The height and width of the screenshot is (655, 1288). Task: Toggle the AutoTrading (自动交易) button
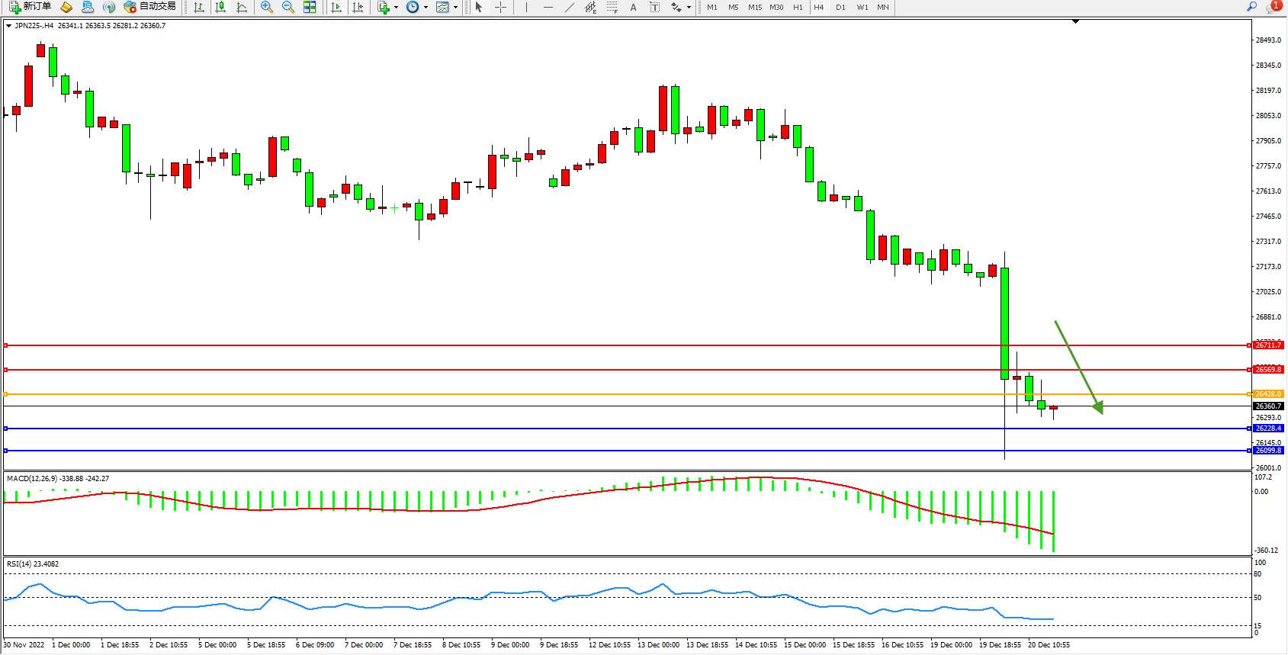pos(150,7)
